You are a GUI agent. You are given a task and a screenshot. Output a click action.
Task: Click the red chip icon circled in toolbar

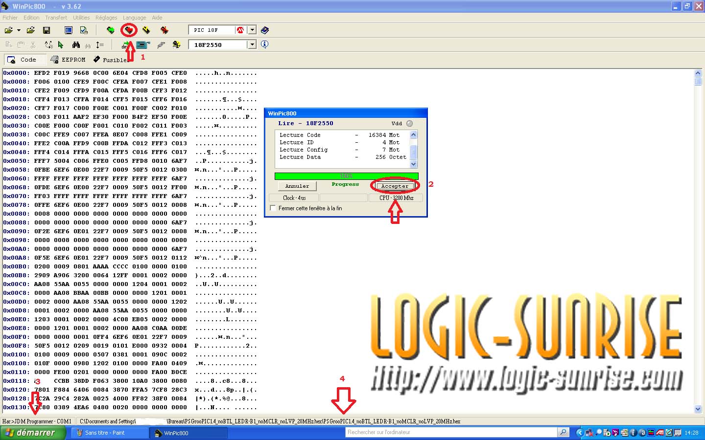pos(129,30)
